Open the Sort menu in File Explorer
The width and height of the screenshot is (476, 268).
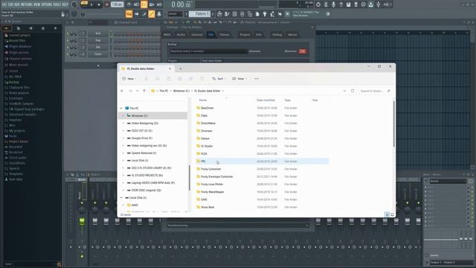click(219, 79)
